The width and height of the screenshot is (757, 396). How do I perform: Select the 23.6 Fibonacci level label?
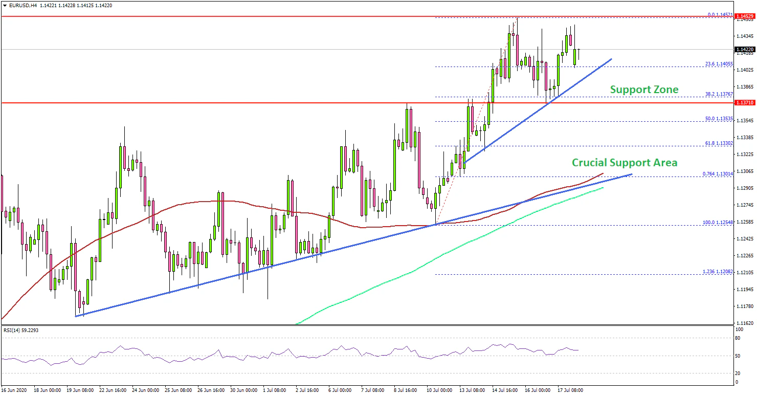(720, 64)
